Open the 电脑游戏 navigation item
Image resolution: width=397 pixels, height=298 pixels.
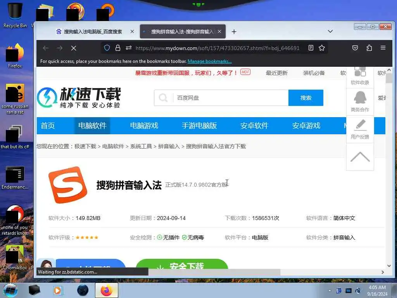click(144, 126)
